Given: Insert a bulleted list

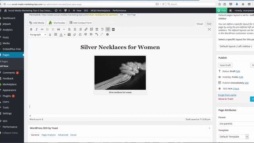Looking at the screenshot, I should 48,29.
